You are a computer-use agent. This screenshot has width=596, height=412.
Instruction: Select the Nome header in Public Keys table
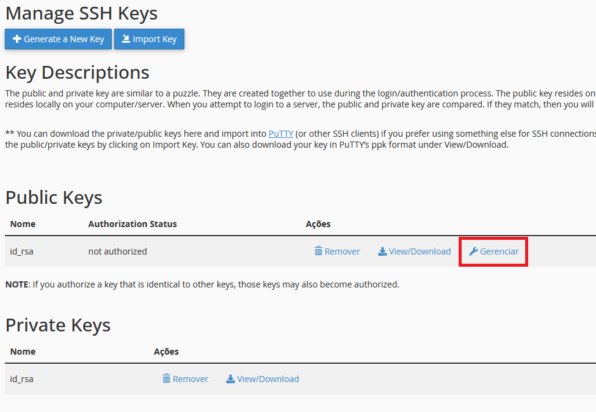click(23, 224)
